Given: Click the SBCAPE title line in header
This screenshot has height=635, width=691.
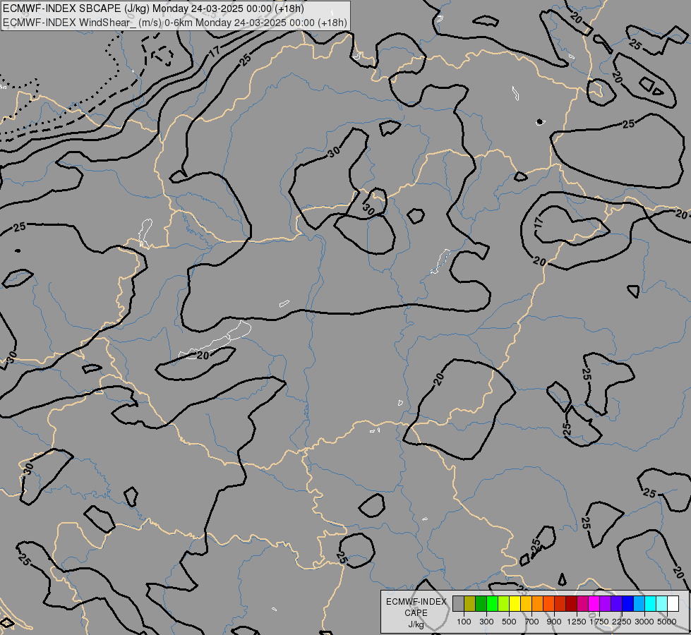Looking at the screenshot, I should tap(153, 8).
